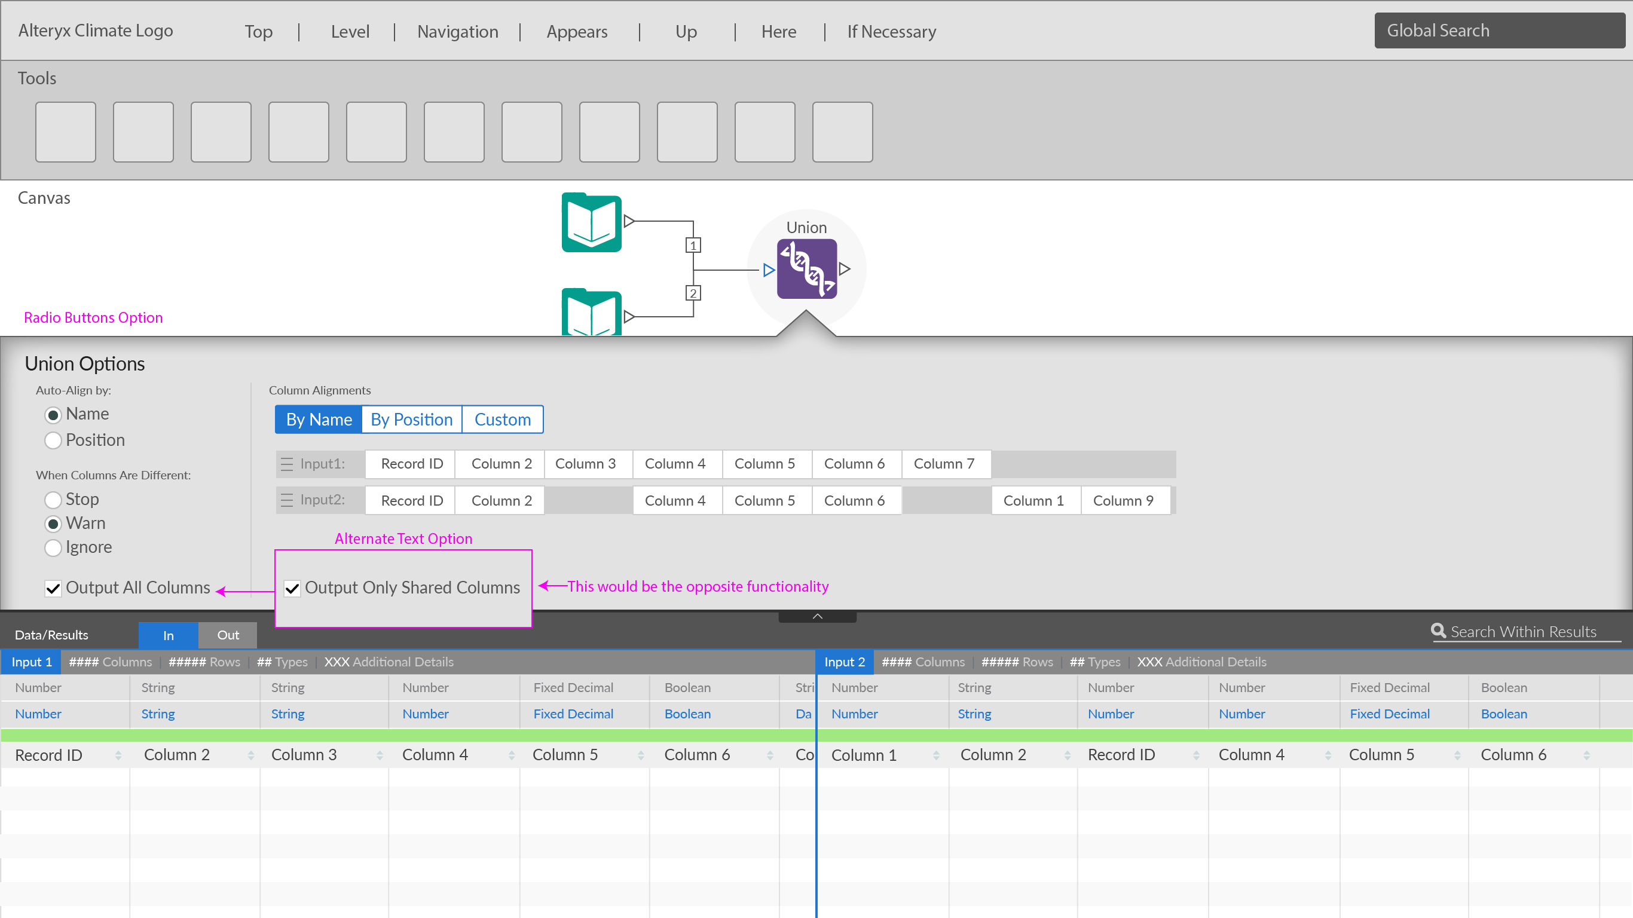Click the Union tool's output arrow
The width and height of the screenshot is (1633, 918).
pyautogui.click(x=845, y=269)
